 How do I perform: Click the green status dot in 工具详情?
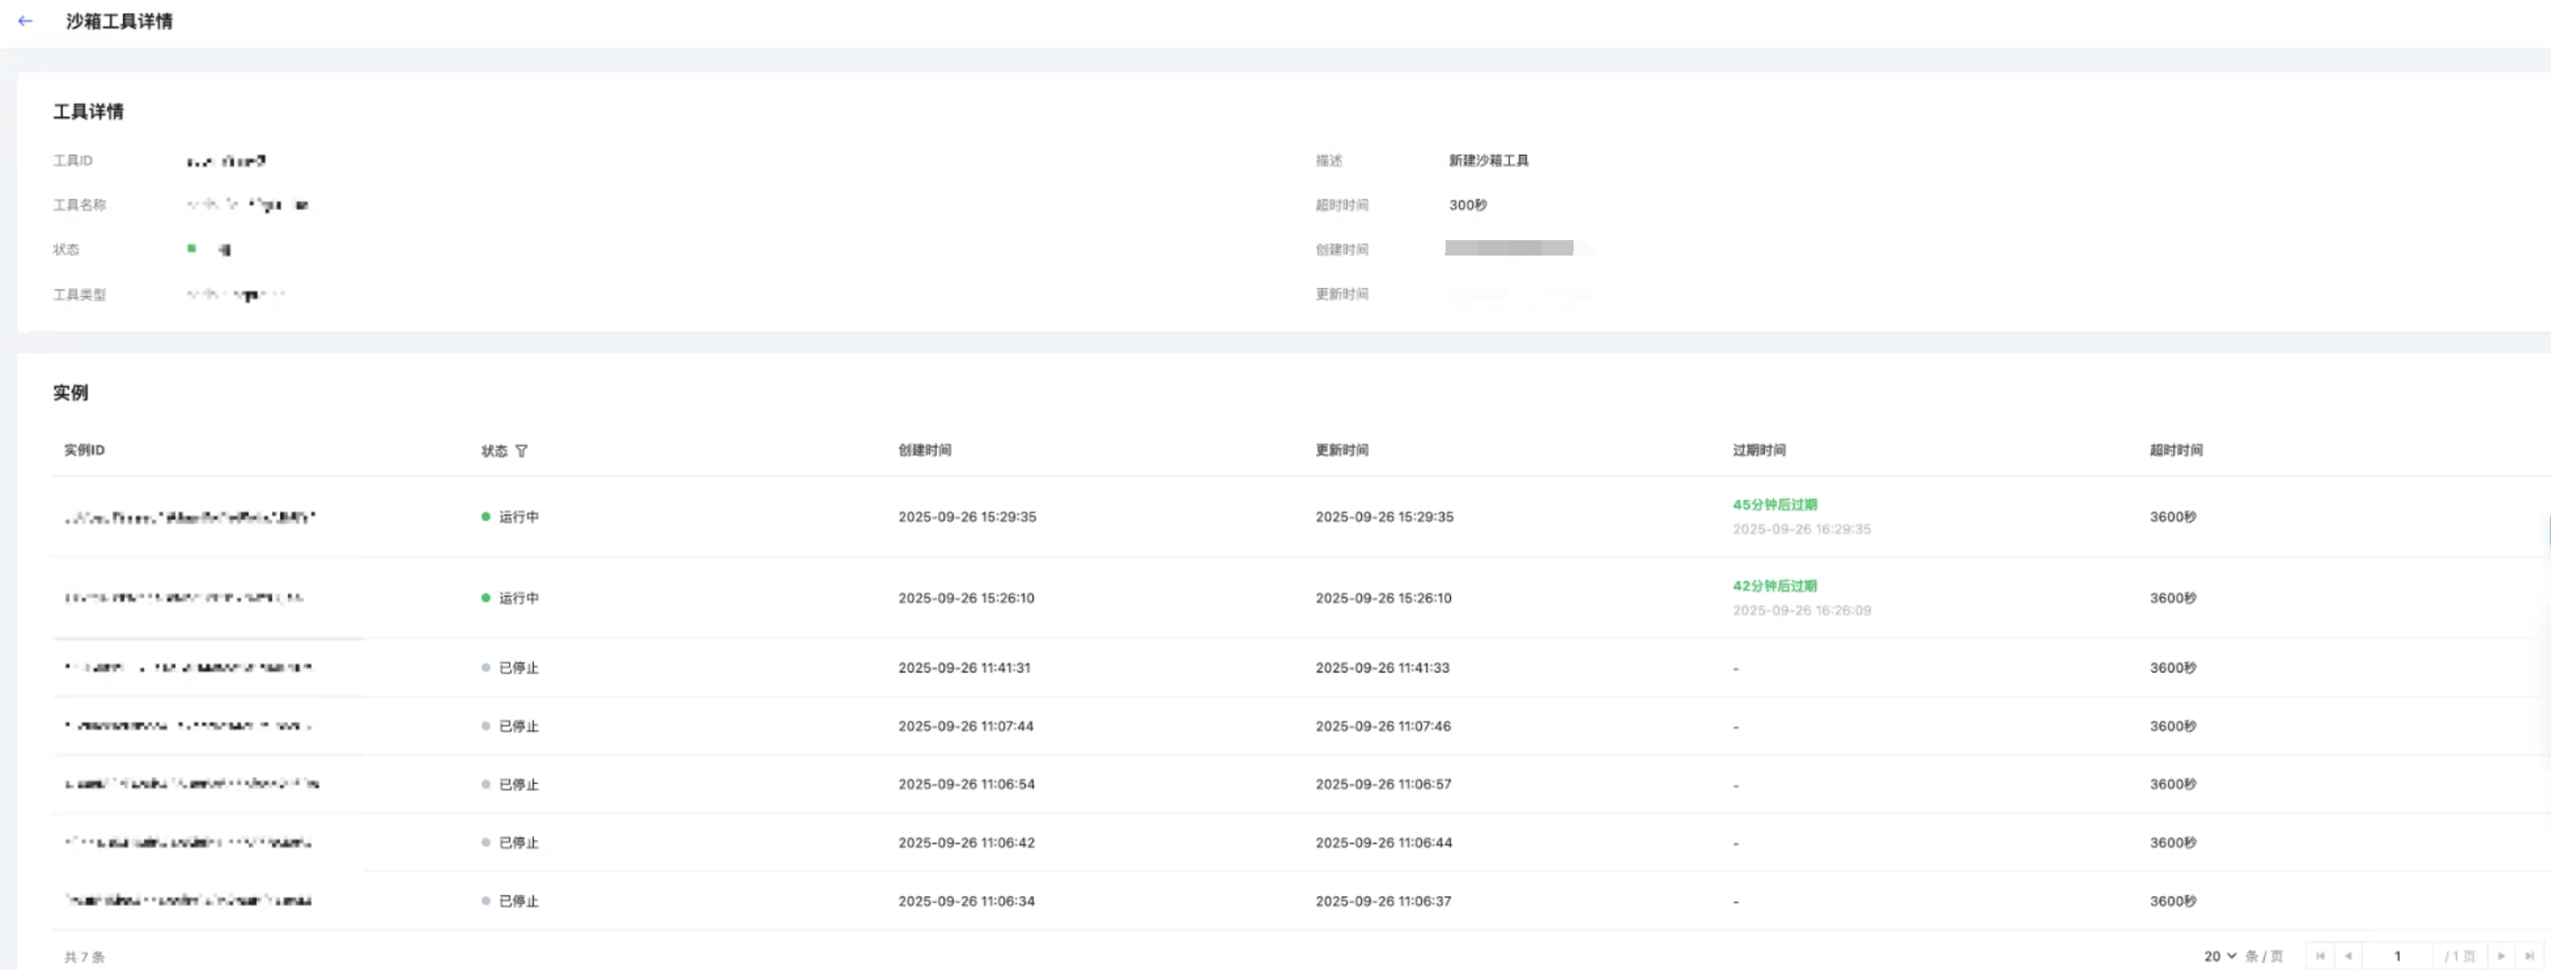(x=191, y=248)
